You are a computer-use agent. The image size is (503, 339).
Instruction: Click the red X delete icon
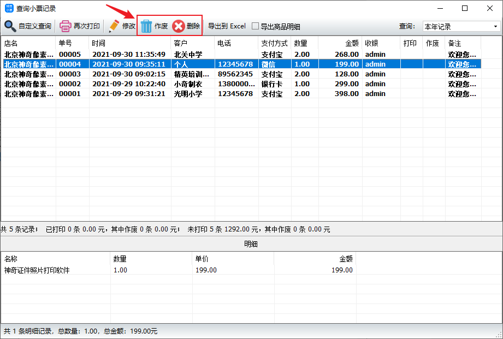click(179, 26)
